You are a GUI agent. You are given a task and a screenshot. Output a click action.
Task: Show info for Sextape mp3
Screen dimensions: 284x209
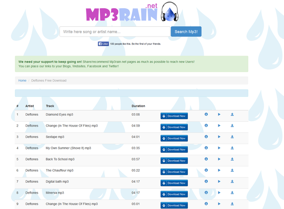pos(206,137)
